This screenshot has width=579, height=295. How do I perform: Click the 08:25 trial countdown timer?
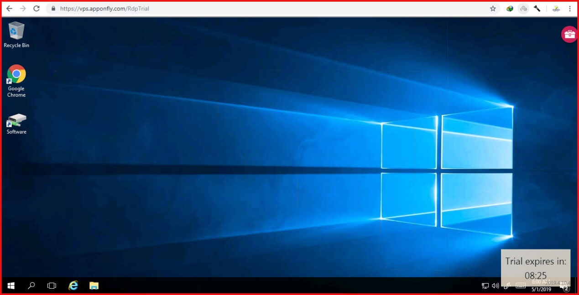pos(536,275)
